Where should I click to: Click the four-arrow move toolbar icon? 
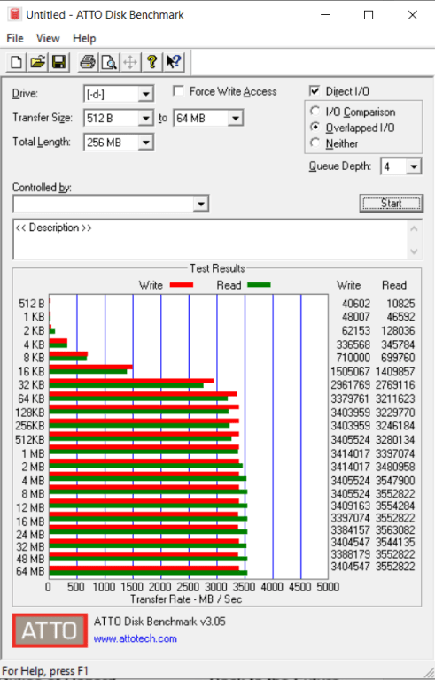click(x=130, y=62)
